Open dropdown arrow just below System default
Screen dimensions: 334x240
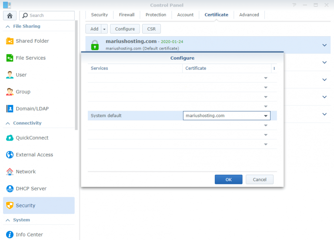(266, 125)
